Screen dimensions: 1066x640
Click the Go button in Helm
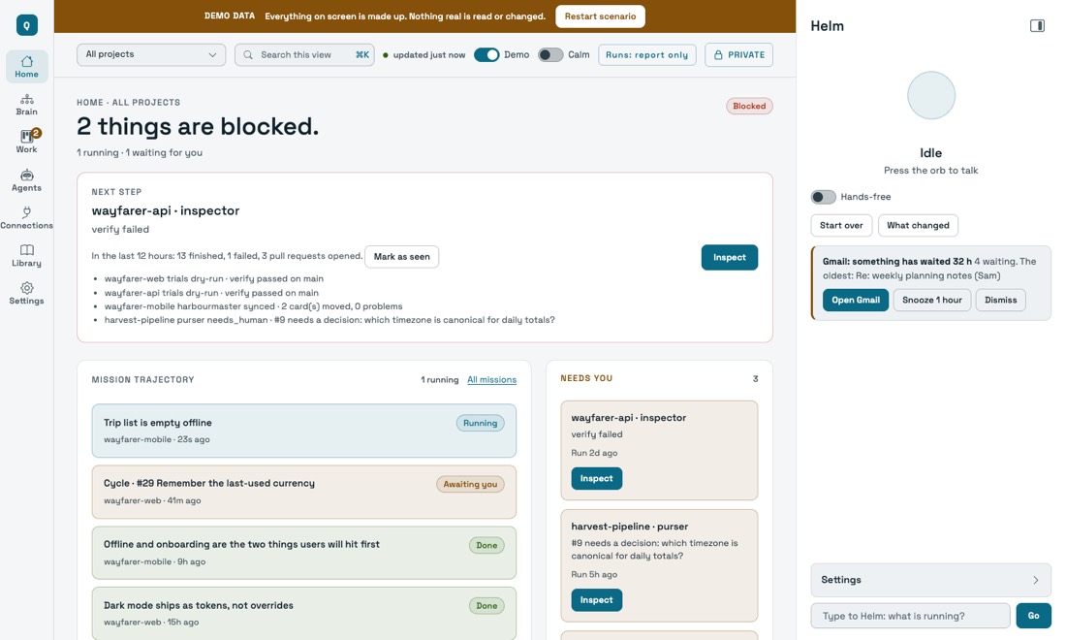click(x=1033, y=616)
